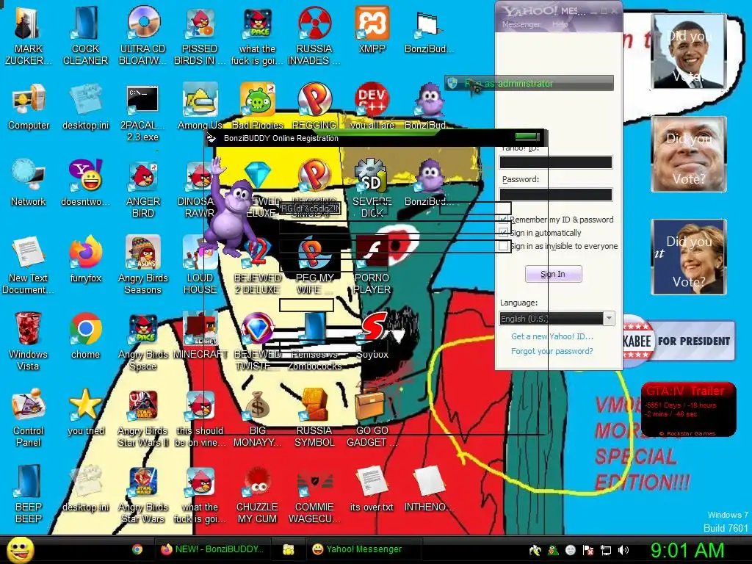Click the 'FOR PRESIDENT' button gadget

click(x=679, y=341)
